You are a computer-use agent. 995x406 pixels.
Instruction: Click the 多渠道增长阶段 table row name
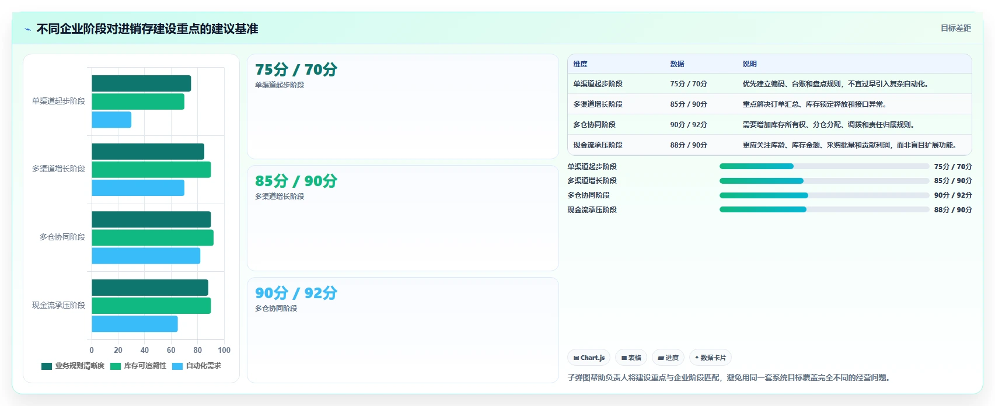[598, 104]
